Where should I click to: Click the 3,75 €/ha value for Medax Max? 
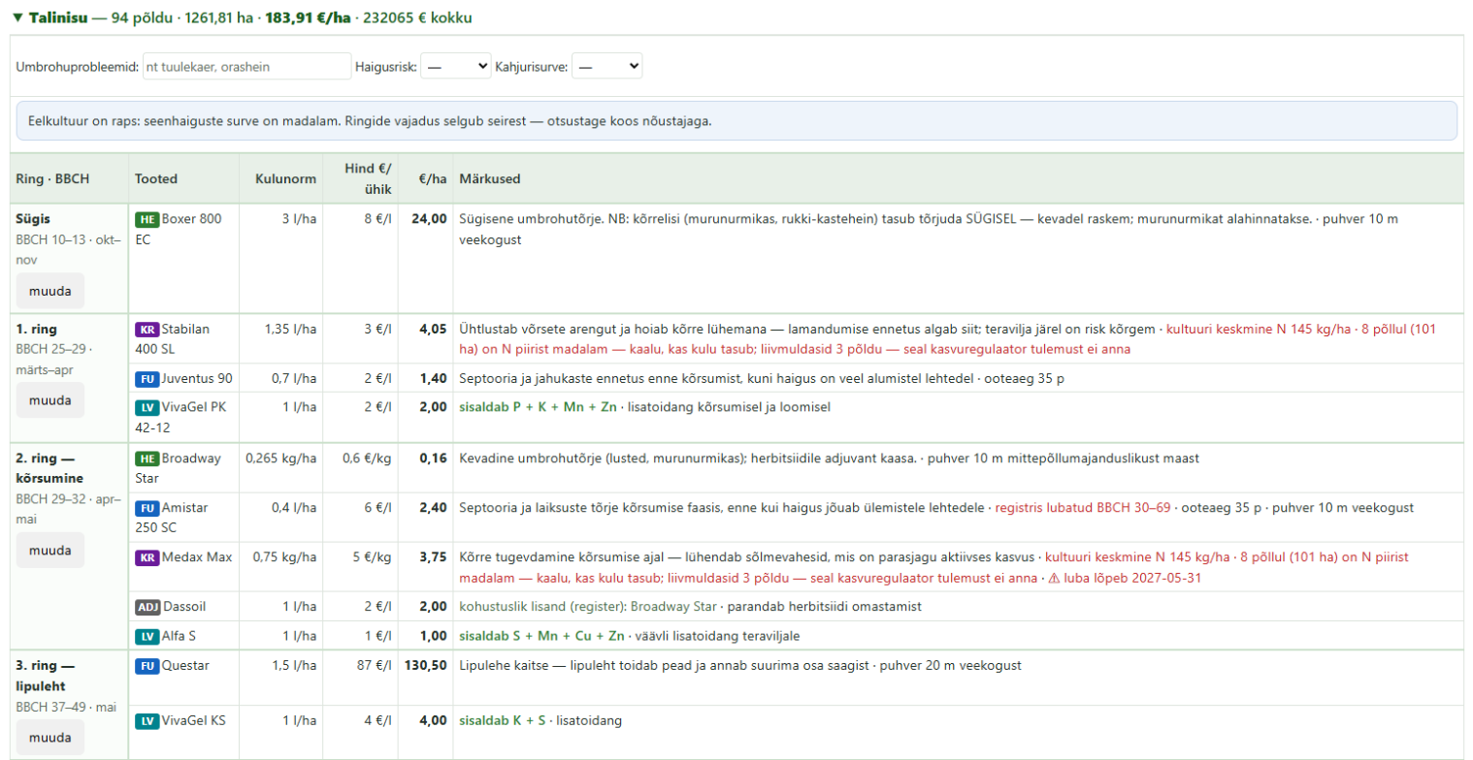(433, 557)
